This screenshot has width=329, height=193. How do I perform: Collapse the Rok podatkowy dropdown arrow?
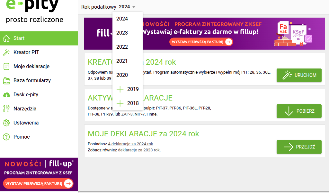(134, 7)
